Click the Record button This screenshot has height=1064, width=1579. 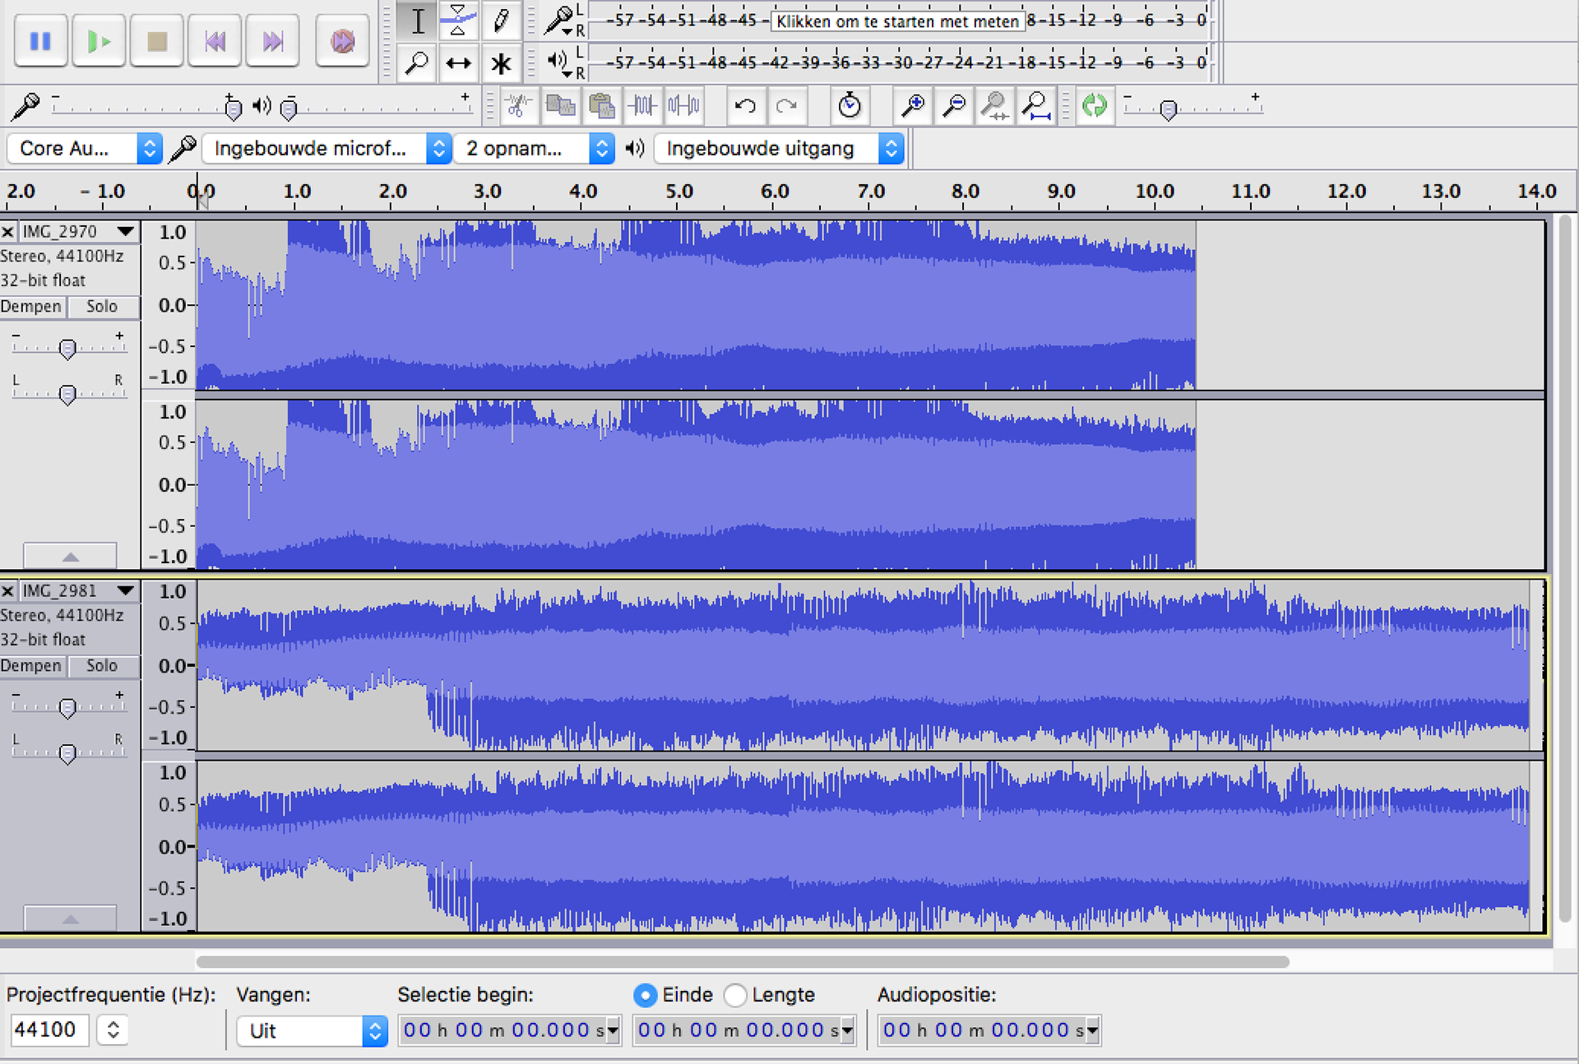point(342,40)
